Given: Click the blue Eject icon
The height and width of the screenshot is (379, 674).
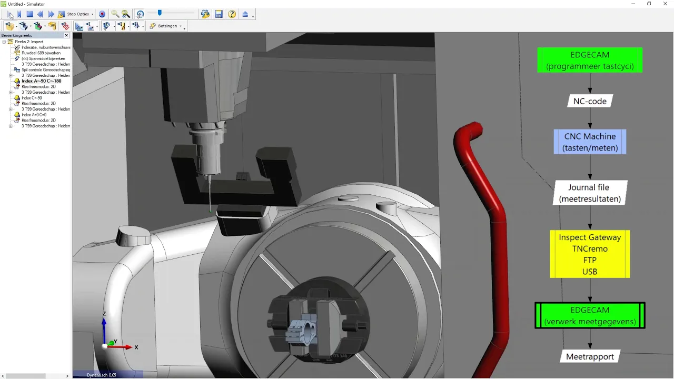Looking at the screenshot, I should tap(245, 14).
